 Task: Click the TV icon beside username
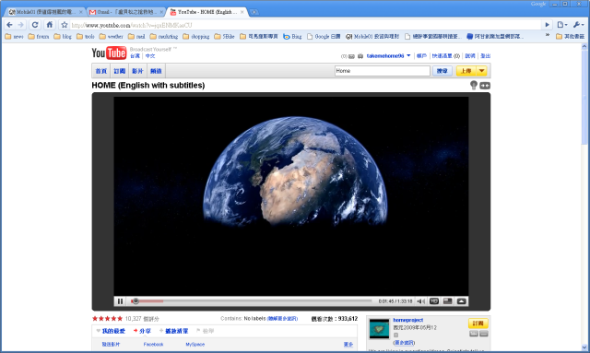tap(360, 56)
